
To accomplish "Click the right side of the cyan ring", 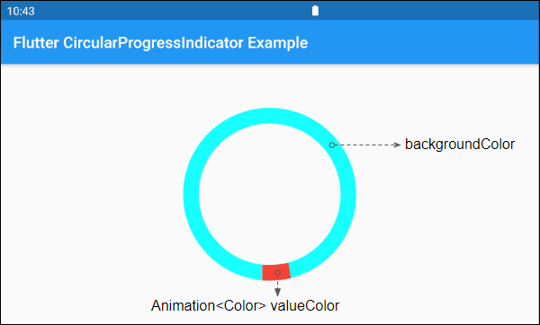I will (348, 194).
